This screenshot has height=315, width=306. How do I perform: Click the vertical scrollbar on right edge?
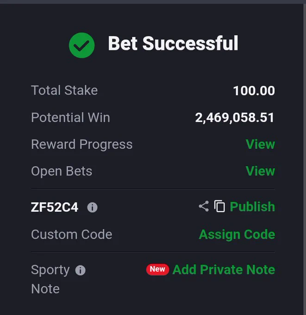click(305, 159)
